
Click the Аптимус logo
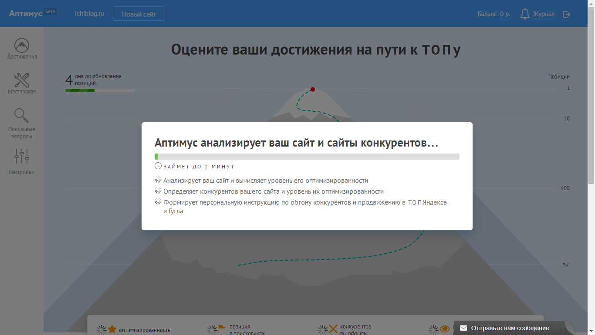click(26, 14)
